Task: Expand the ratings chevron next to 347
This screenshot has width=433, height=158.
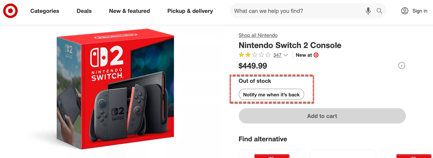Action: [286, 55]
